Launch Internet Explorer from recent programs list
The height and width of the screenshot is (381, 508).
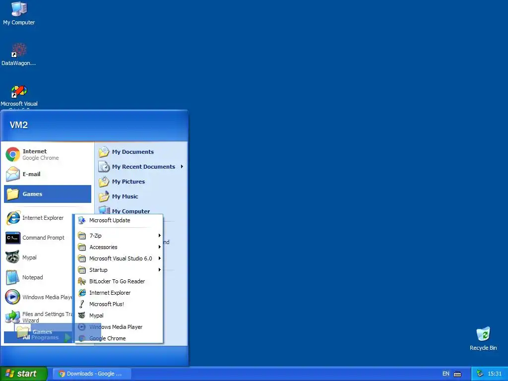tap(38, 218)
